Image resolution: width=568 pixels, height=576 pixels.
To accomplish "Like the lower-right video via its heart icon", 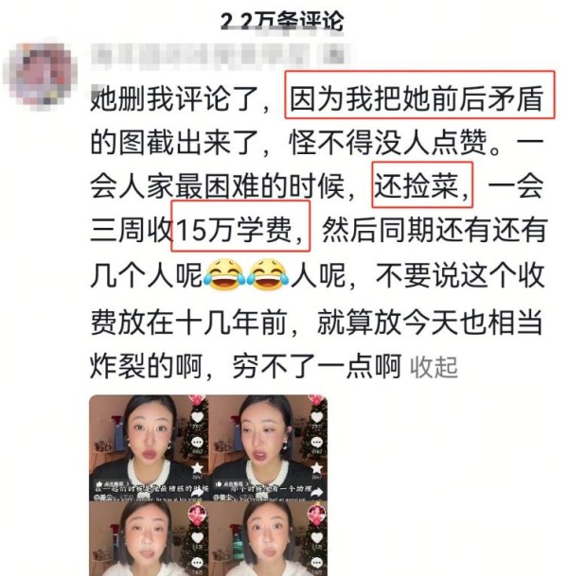I will click(317, 537).
